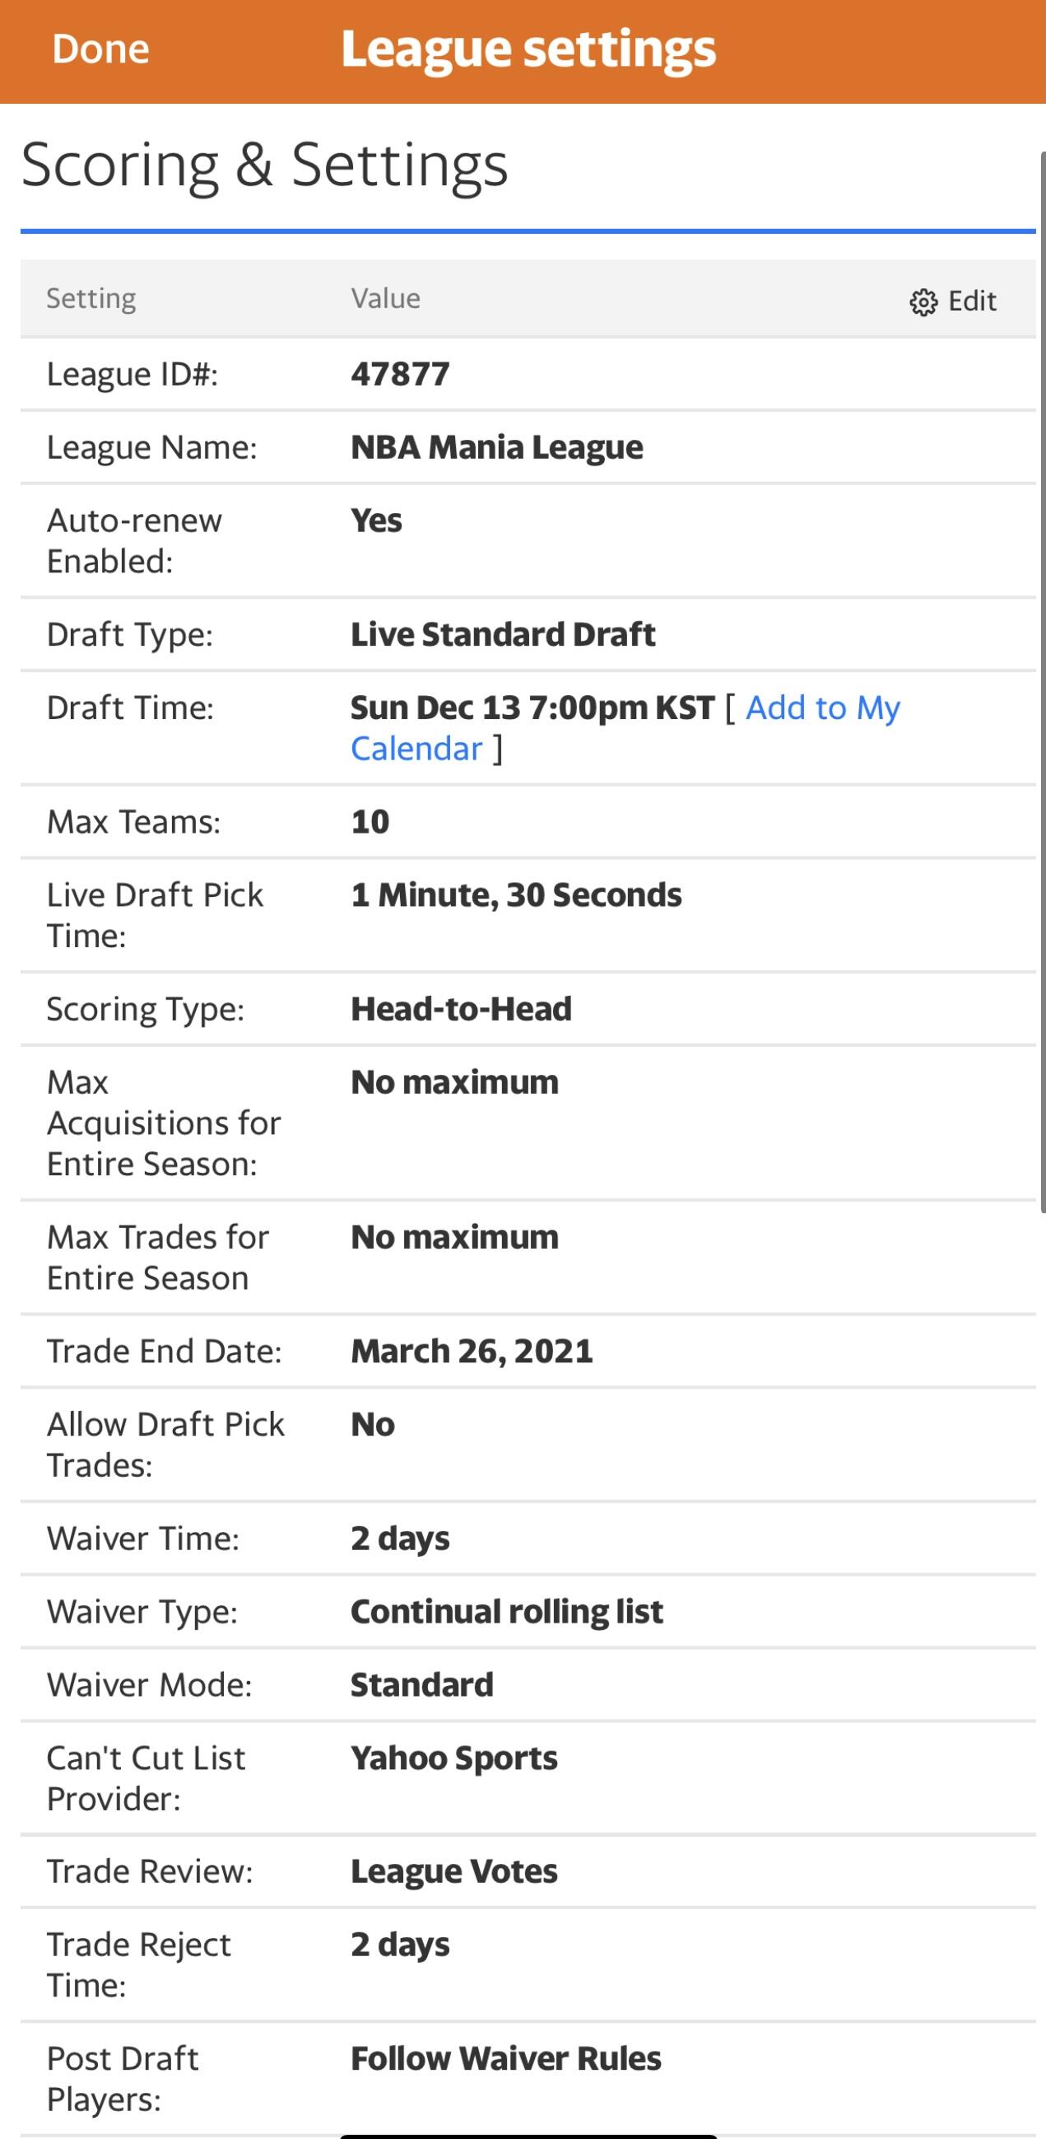
Task: Tap the Draft Time date text
Action: (x=532, y=708)
